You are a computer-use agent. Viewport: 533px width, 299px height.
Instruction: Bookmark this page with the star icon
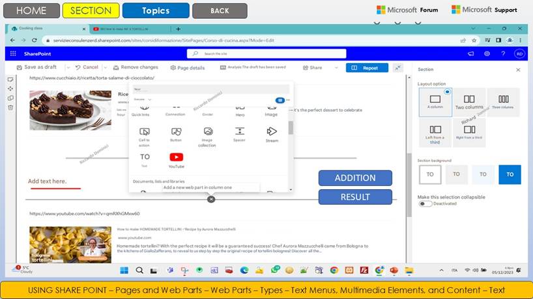[x=474, y=40]
